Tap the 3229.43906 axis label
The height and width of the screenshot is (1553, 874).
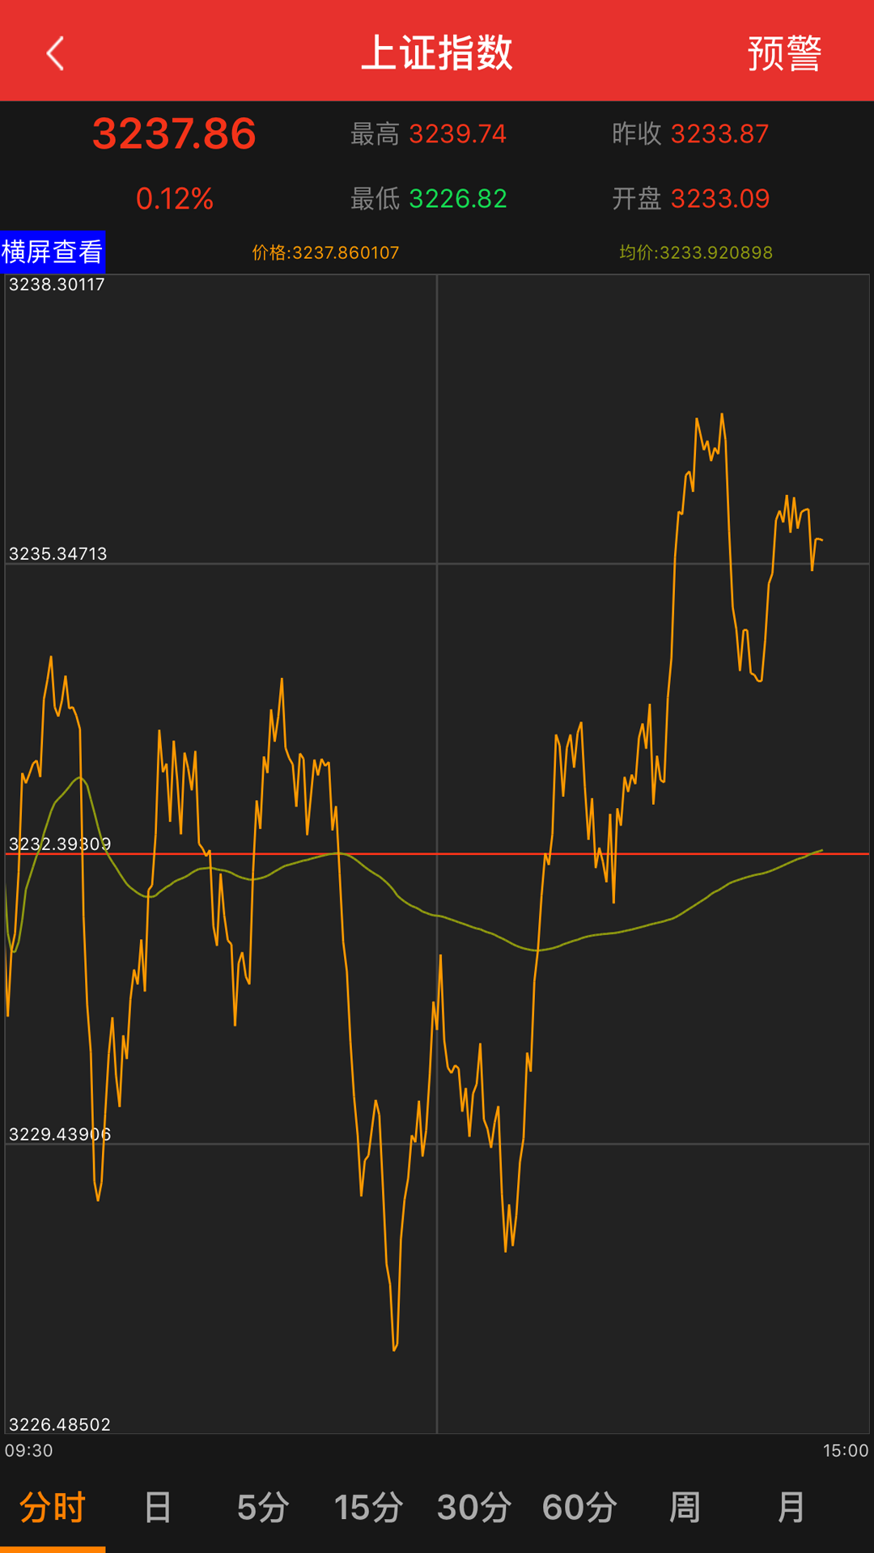[60, 1135]
